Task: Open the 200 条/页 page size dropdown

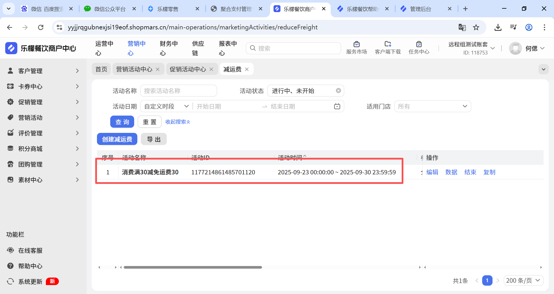Action: click(x=523, y=280)
